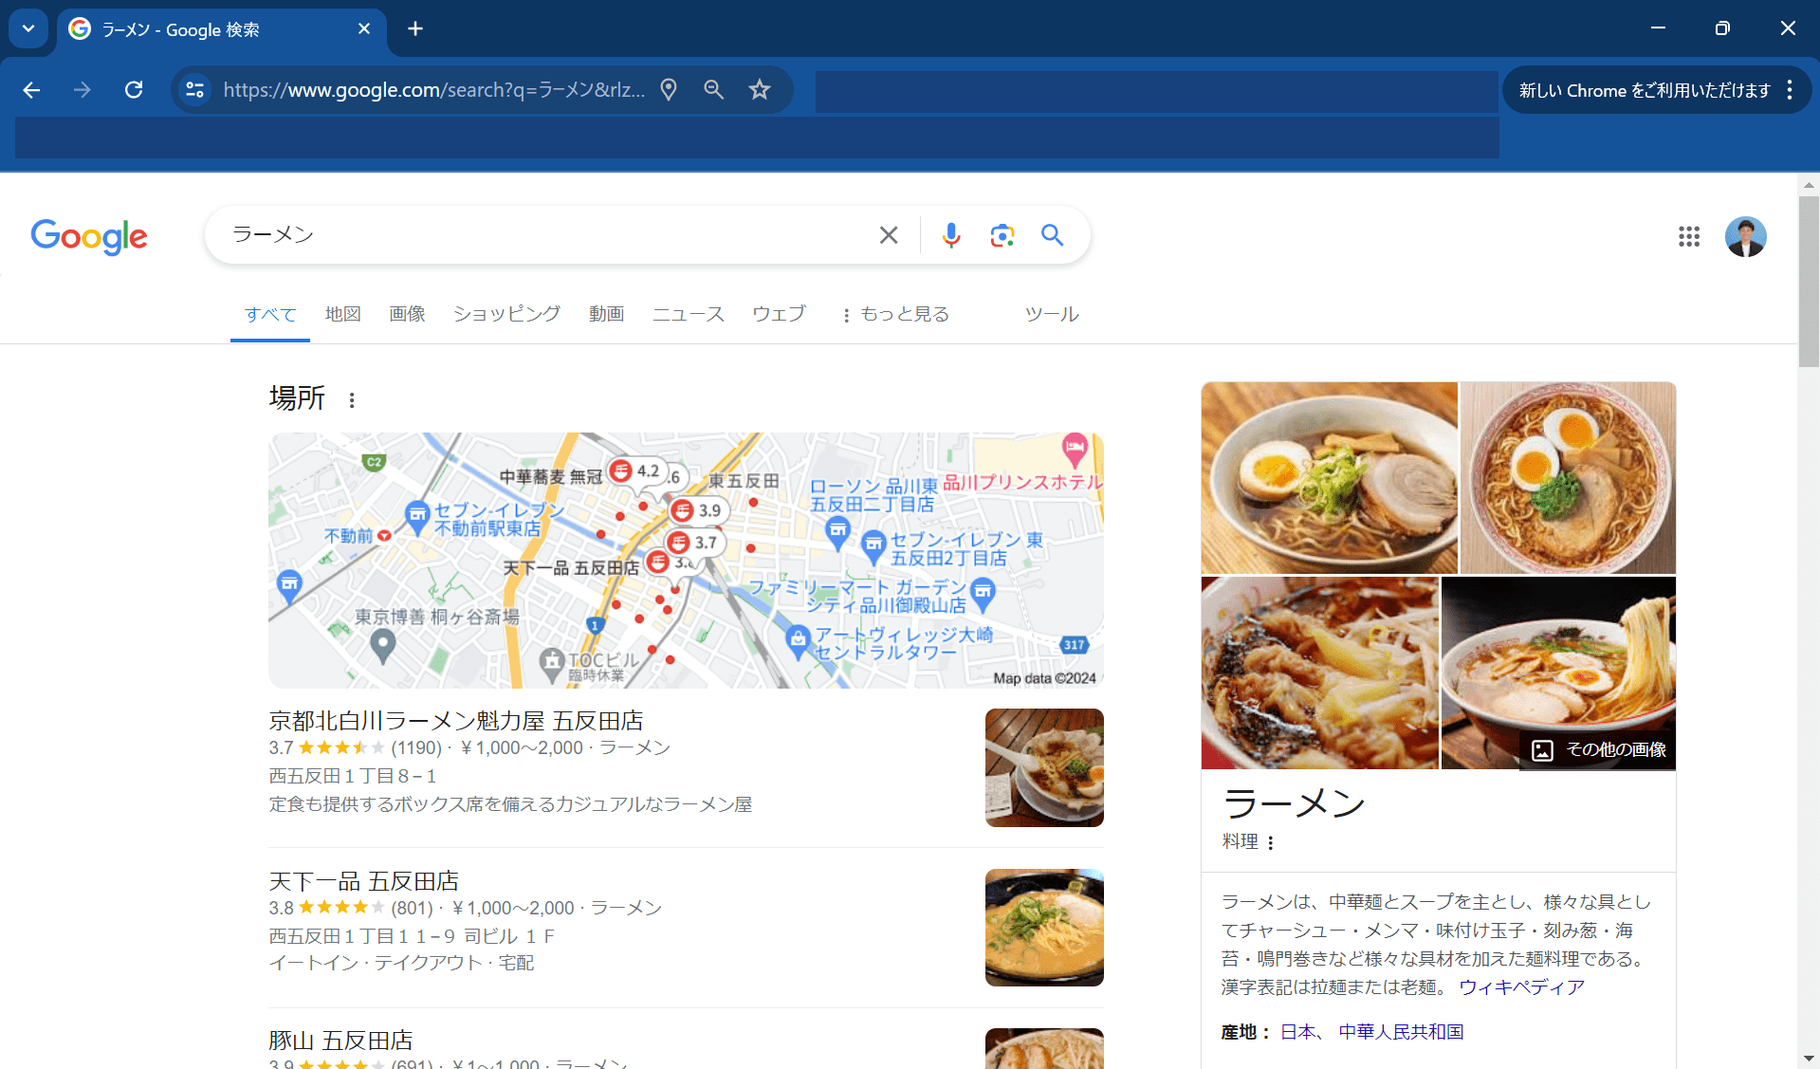This screenshot has height=1069, width=1820.
Task: Select the すべて tab
Action: [270, 314]
